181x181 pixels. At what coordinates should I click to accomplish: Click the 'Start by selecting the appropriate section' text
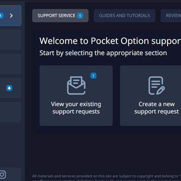[x=103, y=53]
